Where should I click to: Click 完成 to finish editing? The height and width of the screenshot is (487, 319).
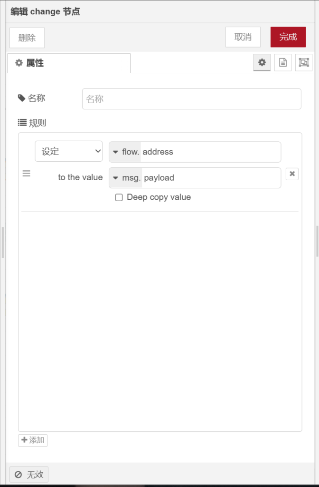(288, 37)
